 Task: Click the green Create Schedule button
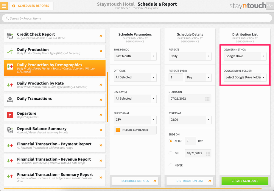click(x=245, y=181)
